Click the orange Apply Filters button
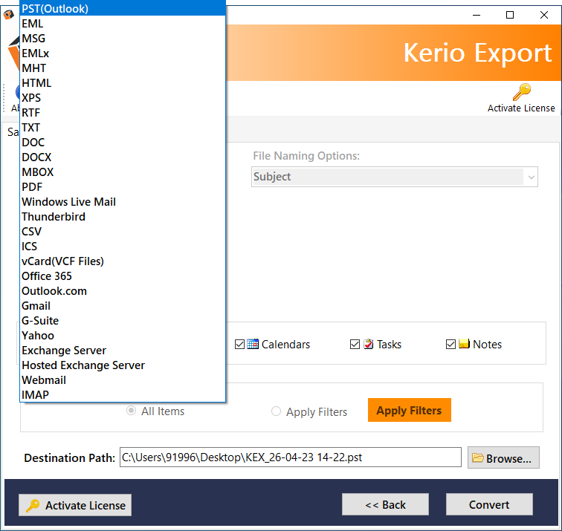This screenshot has height=531, width=562. pos(410,410)
